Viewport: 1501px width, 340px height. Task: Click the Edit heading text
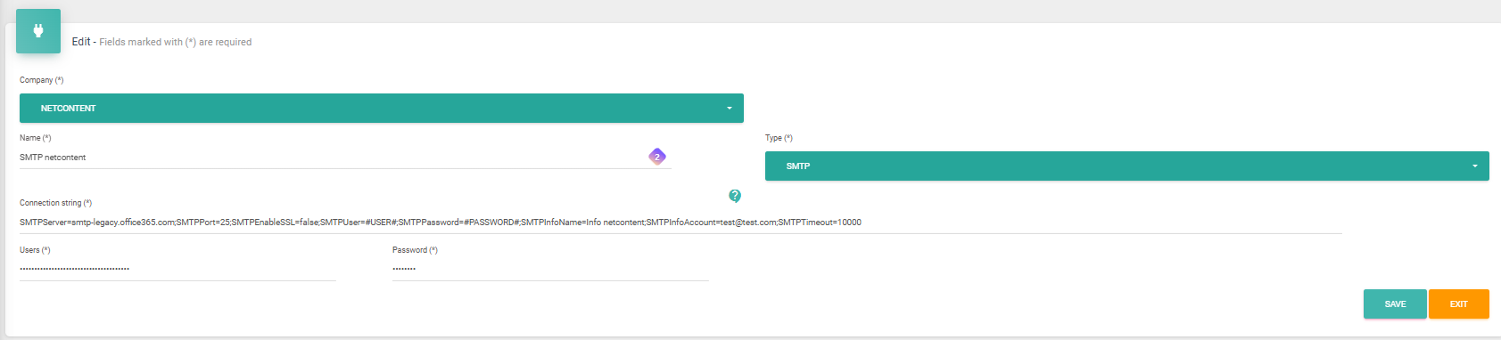[x=81, y=42]
